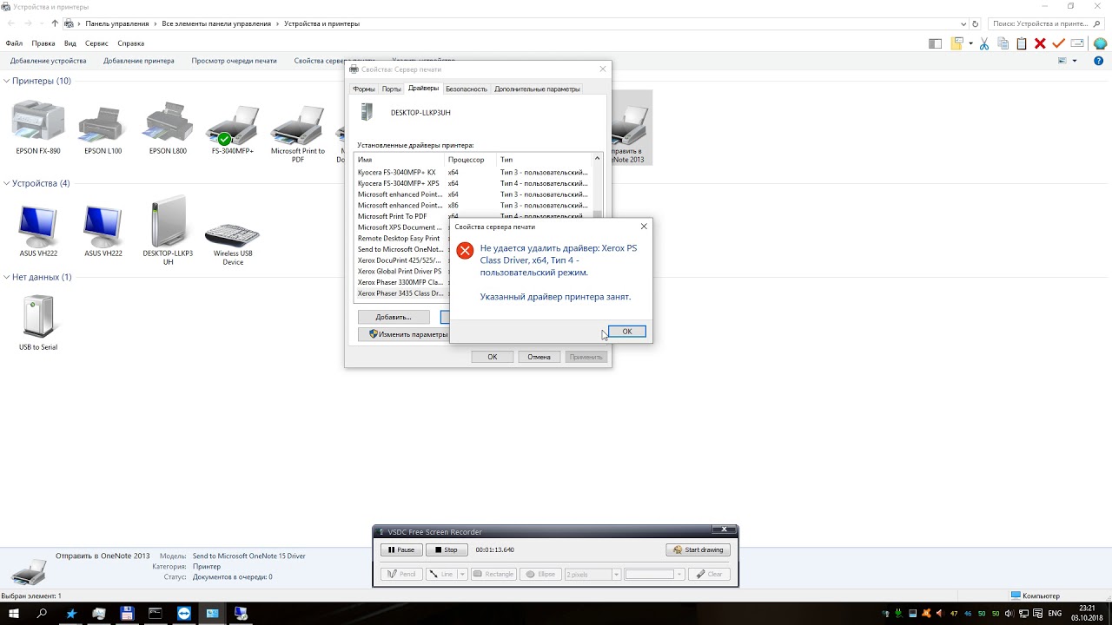1112x625 pixels.
Task: Collapse the Устройства (4) group
Action: click(x=6, y=183)
